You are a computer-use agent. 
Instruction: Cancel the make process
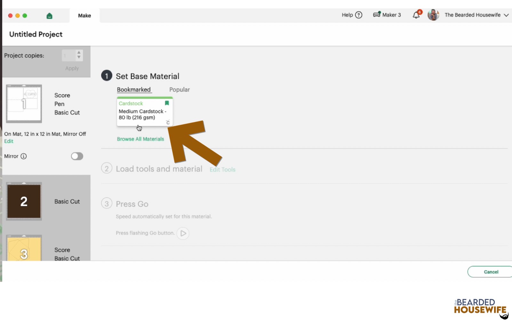491,272
